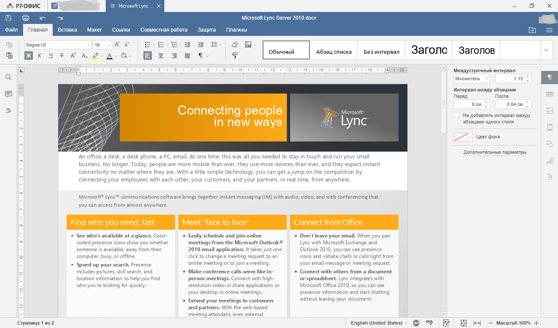Open the font size 16 dropdown
The height and width of the screenshot is (328, 558).
(x=109, y=45)
